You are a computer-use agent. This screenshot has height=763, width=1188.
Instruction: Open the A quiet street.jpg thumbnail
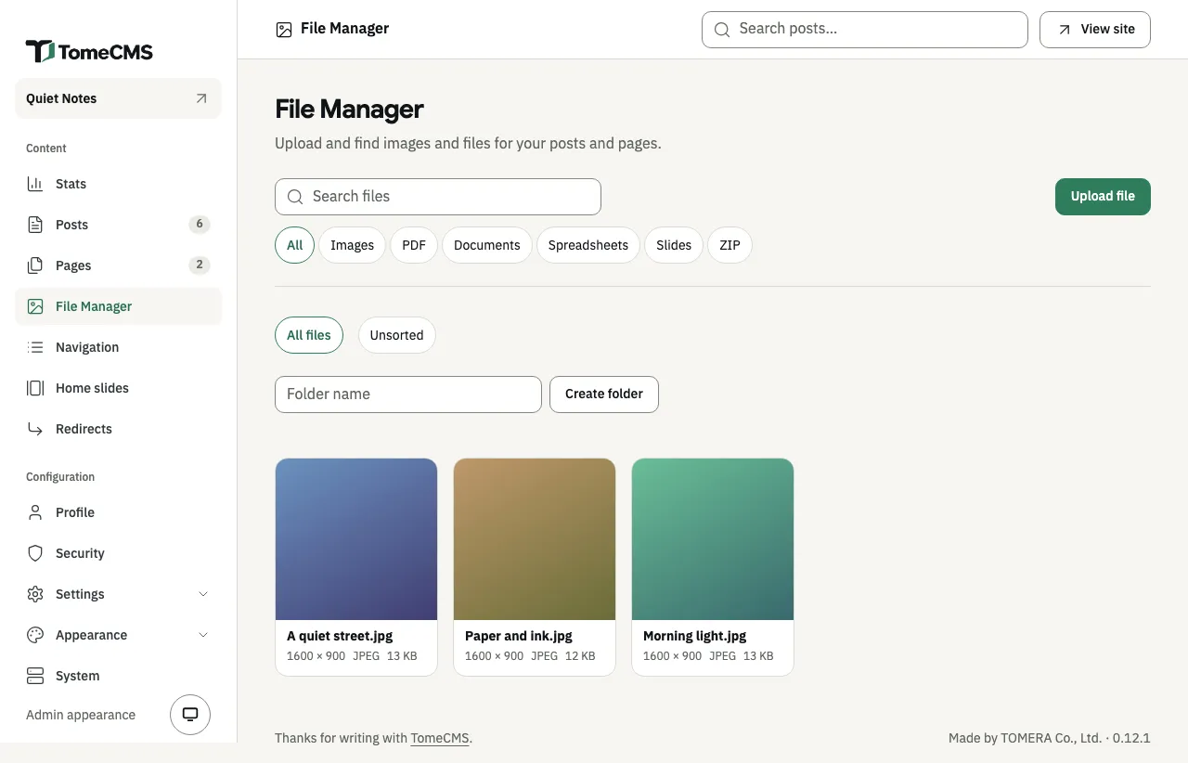tap(356, 539)
